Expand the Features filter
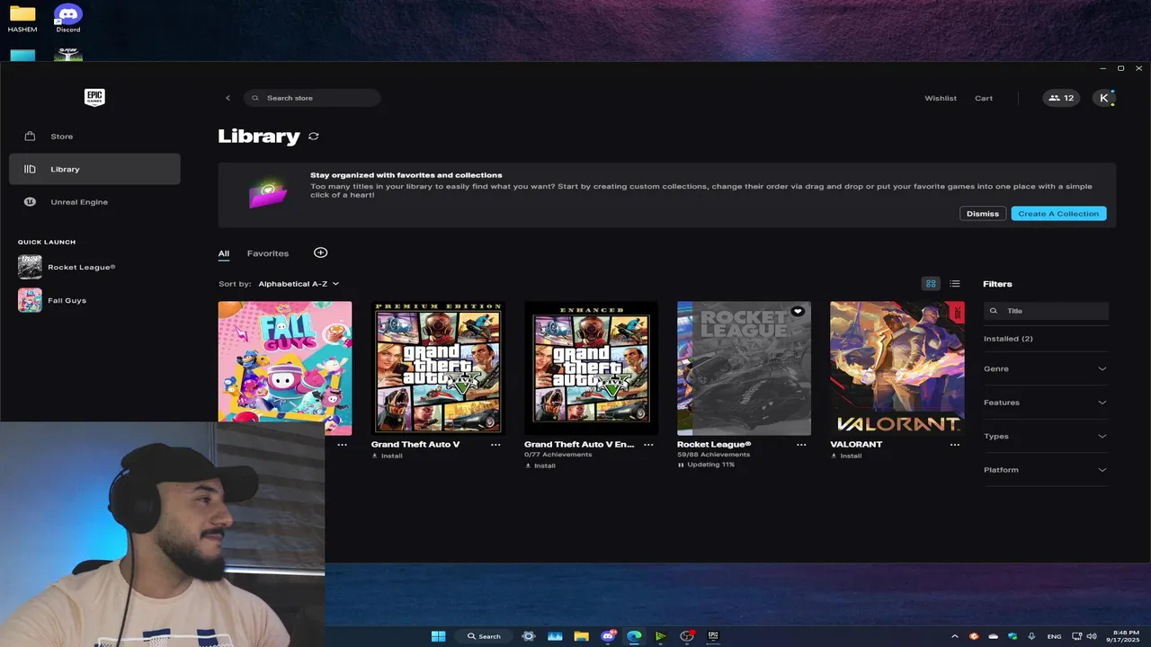This screenshot has height=647, width=1151. [x=1046, y=403]
